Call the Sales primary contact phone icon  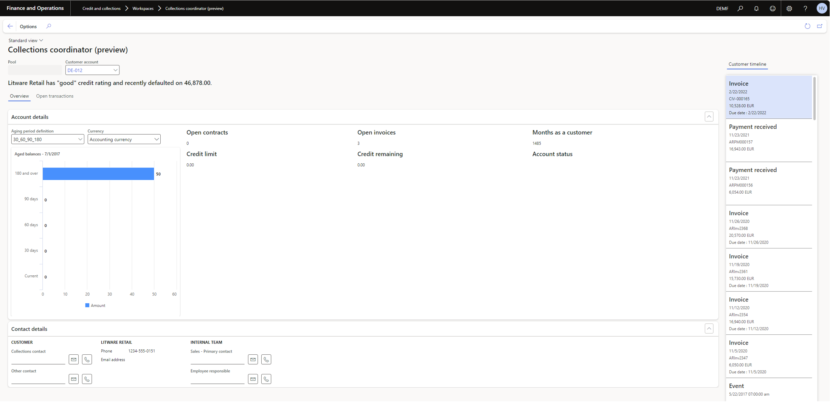pos(266,359)
